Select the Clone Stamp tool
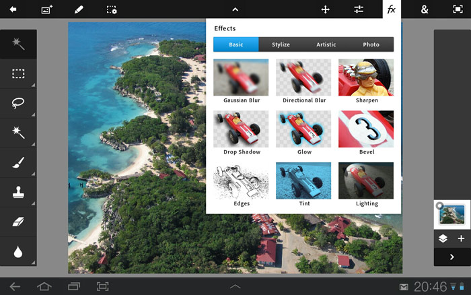Screen dimensions: 471x295 click(x=18, y=193)
